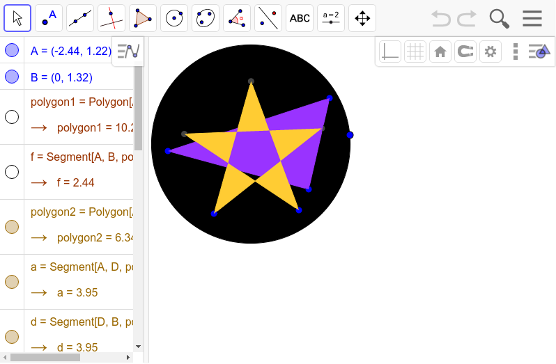Toggle visibility of segment a
The image size is (556, 364).
pos(12,282)
